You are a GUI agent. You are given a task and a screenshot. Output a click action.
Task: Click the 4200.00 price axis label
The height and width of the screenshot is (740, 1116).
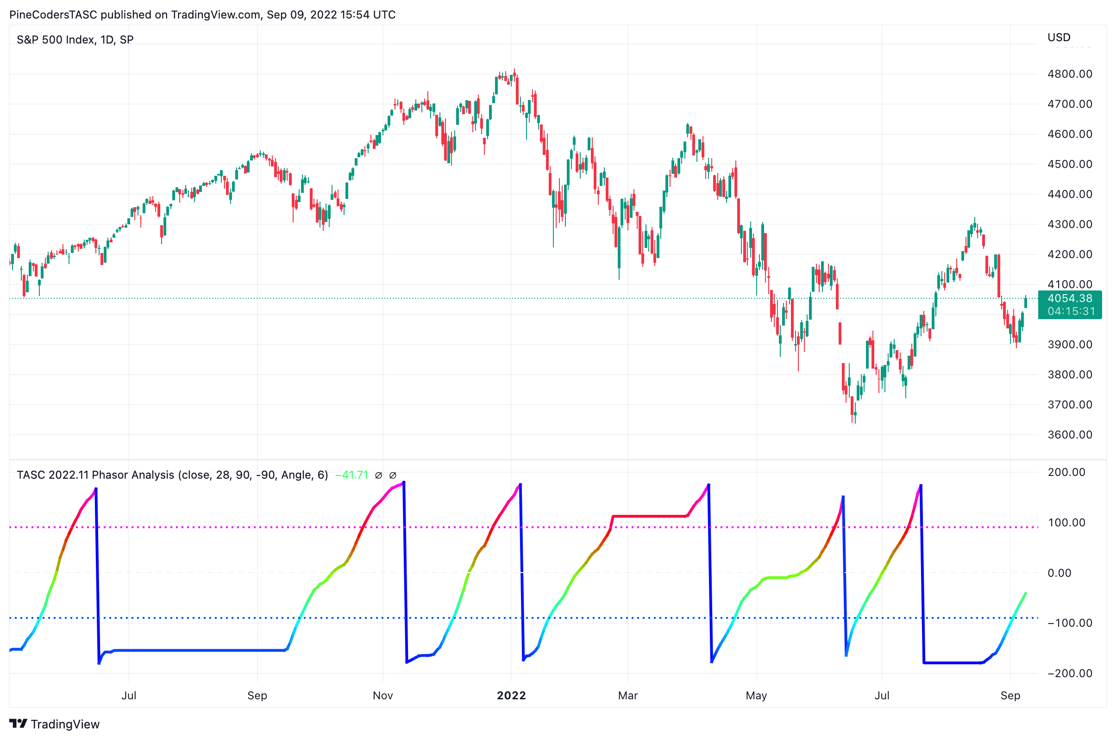point(1070,254)
